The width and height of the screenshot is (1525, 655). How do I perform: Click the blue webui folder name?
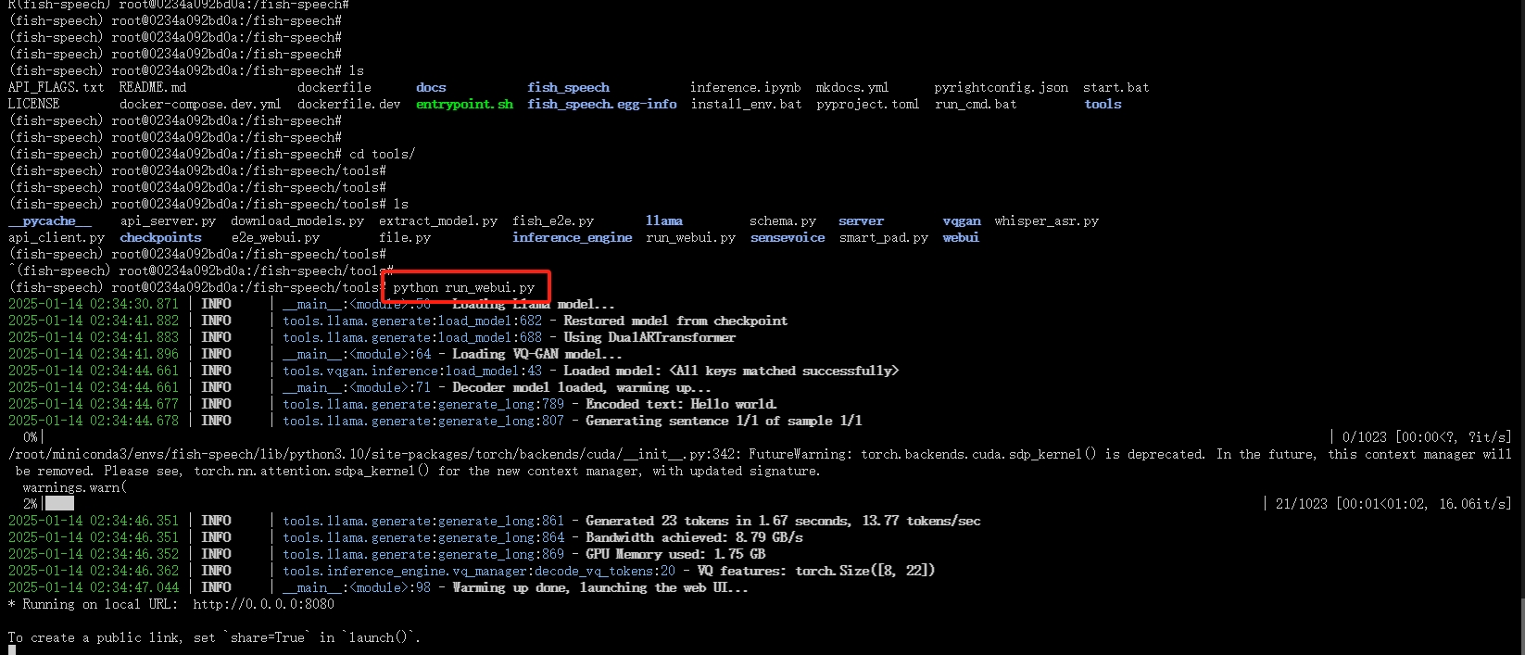[961, 237]
